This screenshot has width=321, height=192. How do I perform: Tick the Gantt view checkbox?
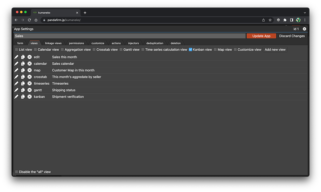coord(121,50)
